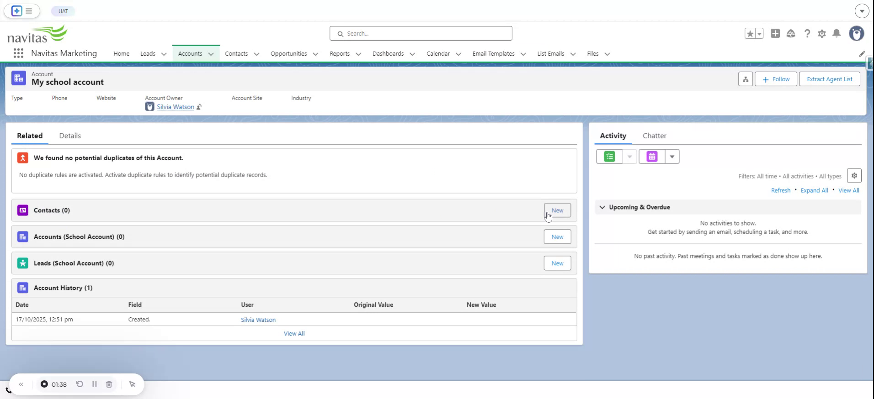Click the Account History list icon
The width and height of the screenshot is (874, 399).
(23, 288)
